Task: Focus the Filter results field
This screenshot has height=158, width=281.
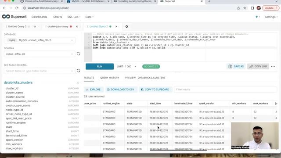Action: (x=225, y=90)
